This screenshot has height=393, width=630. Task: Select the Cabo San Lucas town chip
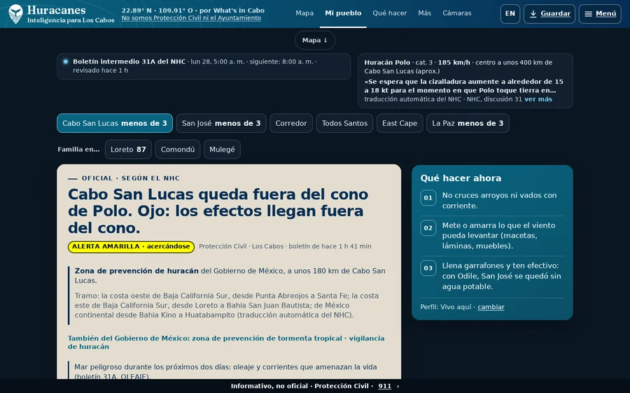(x=115, y=123)
